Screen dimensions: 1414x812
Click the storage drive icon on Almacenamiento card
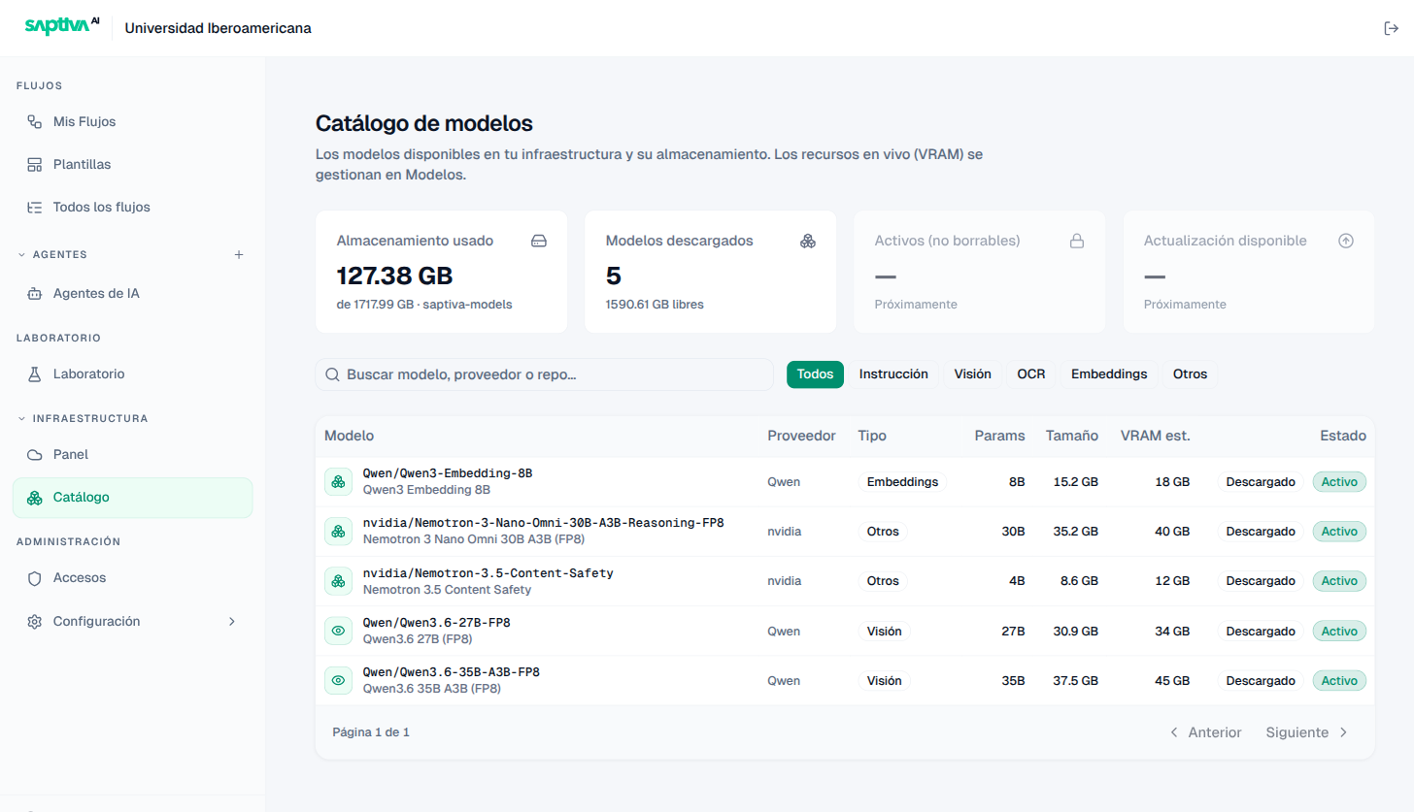click(539, 241)
